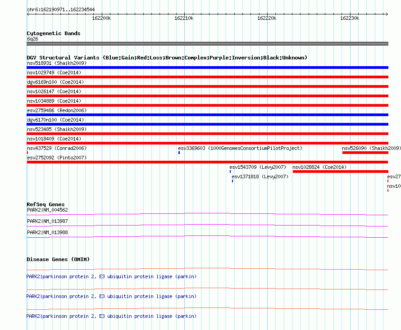Screen dimensions: 401x330
Task: Open the nsv523485 (Shaikh2009) variant label
Action: (x=57, y=129)
